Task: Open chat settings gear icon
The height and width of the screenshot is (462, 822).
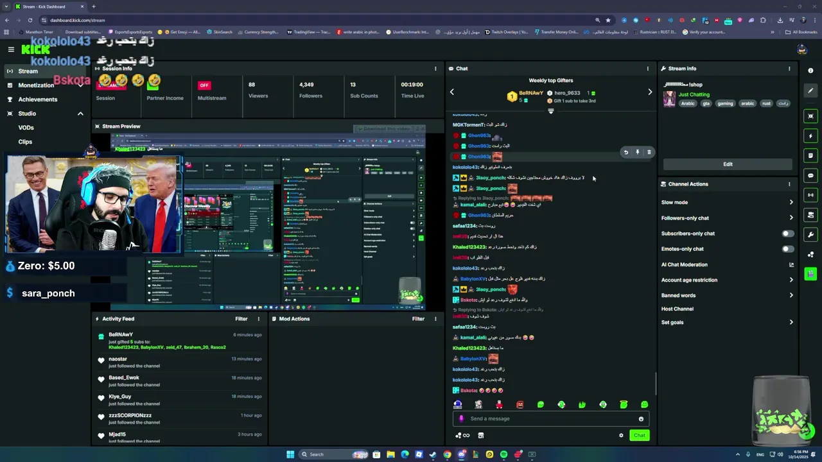Action: point(621,436)
